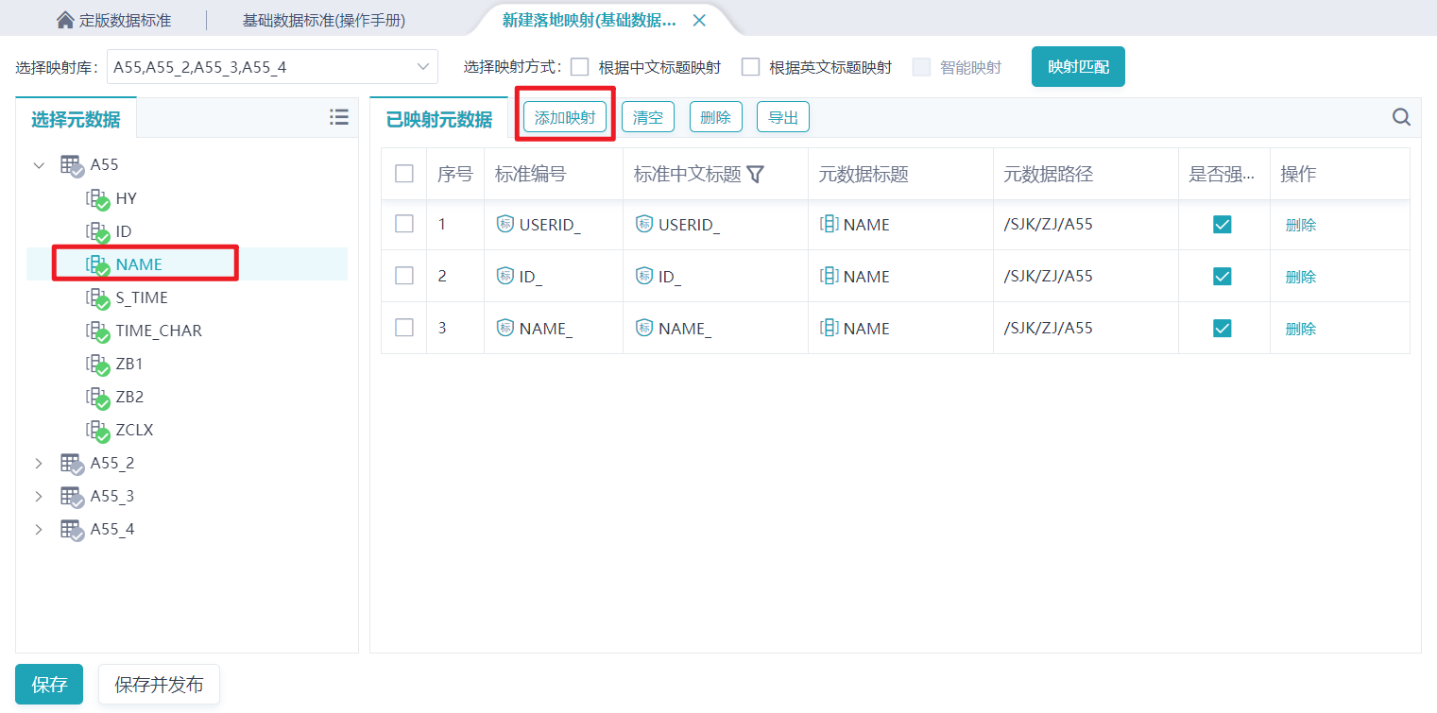The image size is (1437, 713).
Task: Enable 根据英文标题映射 checkbox
Action: [x=751, y=67]
